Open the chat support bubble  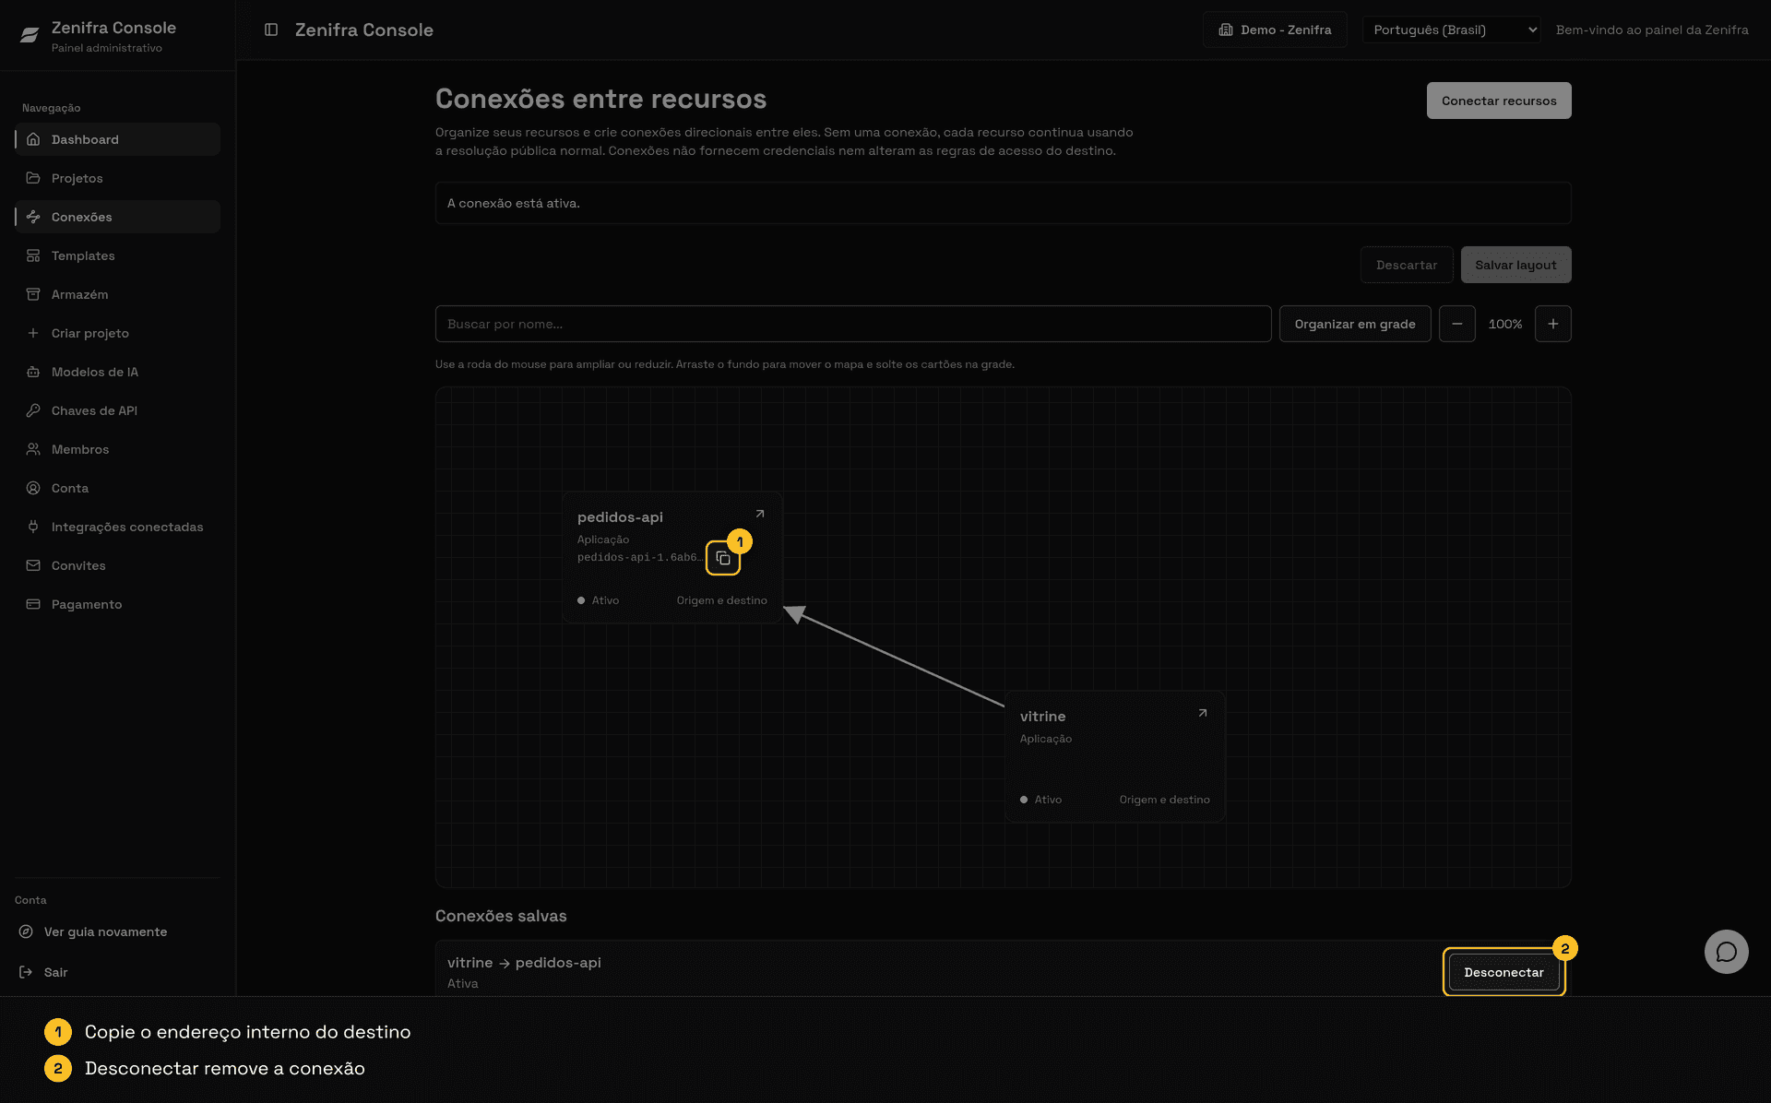(1727, 952)
